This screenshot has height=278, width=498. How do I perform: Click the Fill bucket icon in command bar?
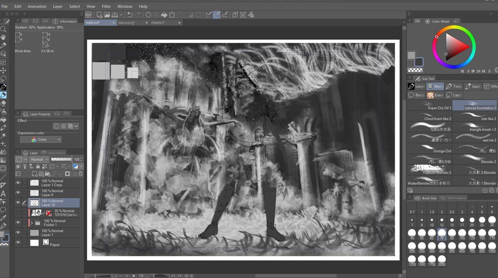click(x=164, y=15)
